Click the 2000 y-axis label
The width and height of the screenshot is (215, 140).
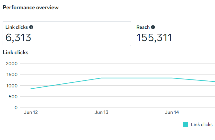[x=12, y=64]
